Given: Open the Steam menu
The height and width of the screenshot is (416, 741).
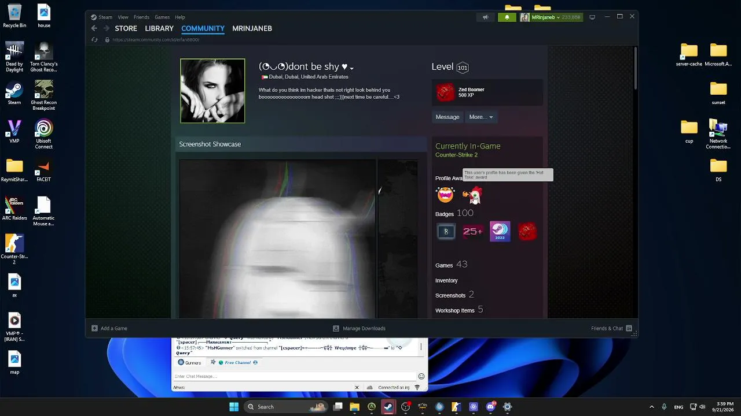Looking at the screenshot, I should click(x=105, y=17).
